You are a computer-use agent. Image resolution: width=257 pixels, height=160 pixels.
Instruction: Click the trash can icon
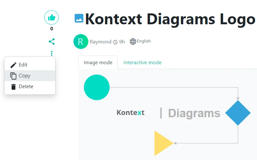[13, 87]
